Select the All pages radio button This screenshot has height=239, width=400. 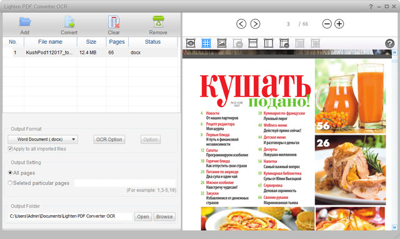click(10, 173)
